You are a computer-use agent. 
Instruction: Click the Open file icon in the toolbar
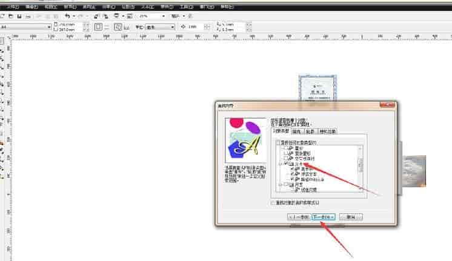click(x=11, y=16)
